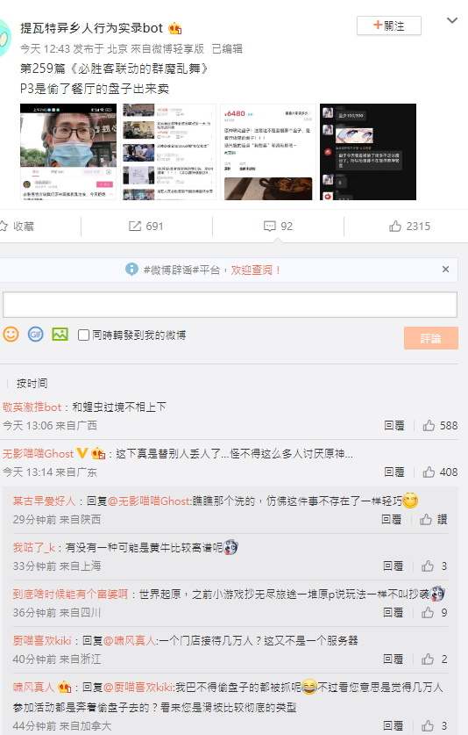Viewport: 468px width, 735px height.
Task: Open the masked man photo thumbnail
Action: tap(68, 152)
